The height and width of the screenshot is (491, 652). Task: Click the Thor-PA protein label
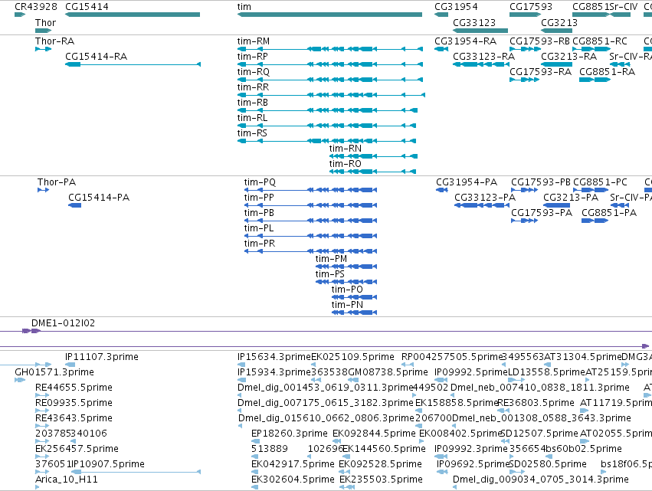(x=57, y=182)
